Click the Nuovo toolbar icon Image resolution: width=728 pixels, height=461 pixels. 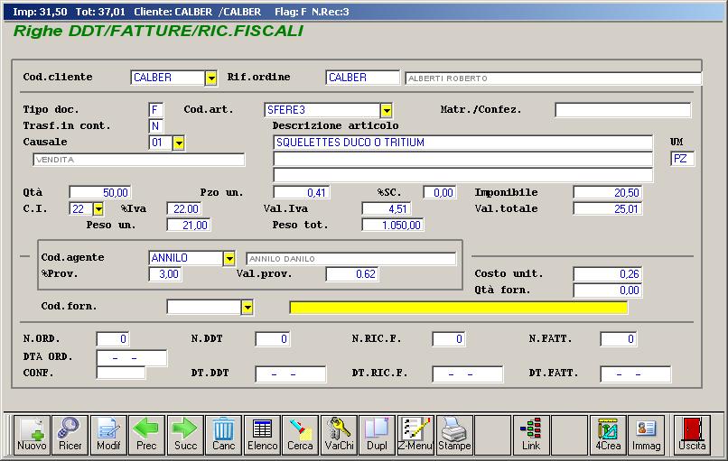point(32,435)
